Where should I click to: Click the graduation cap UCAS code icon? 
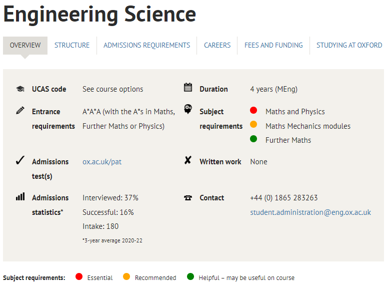point(20,89)
